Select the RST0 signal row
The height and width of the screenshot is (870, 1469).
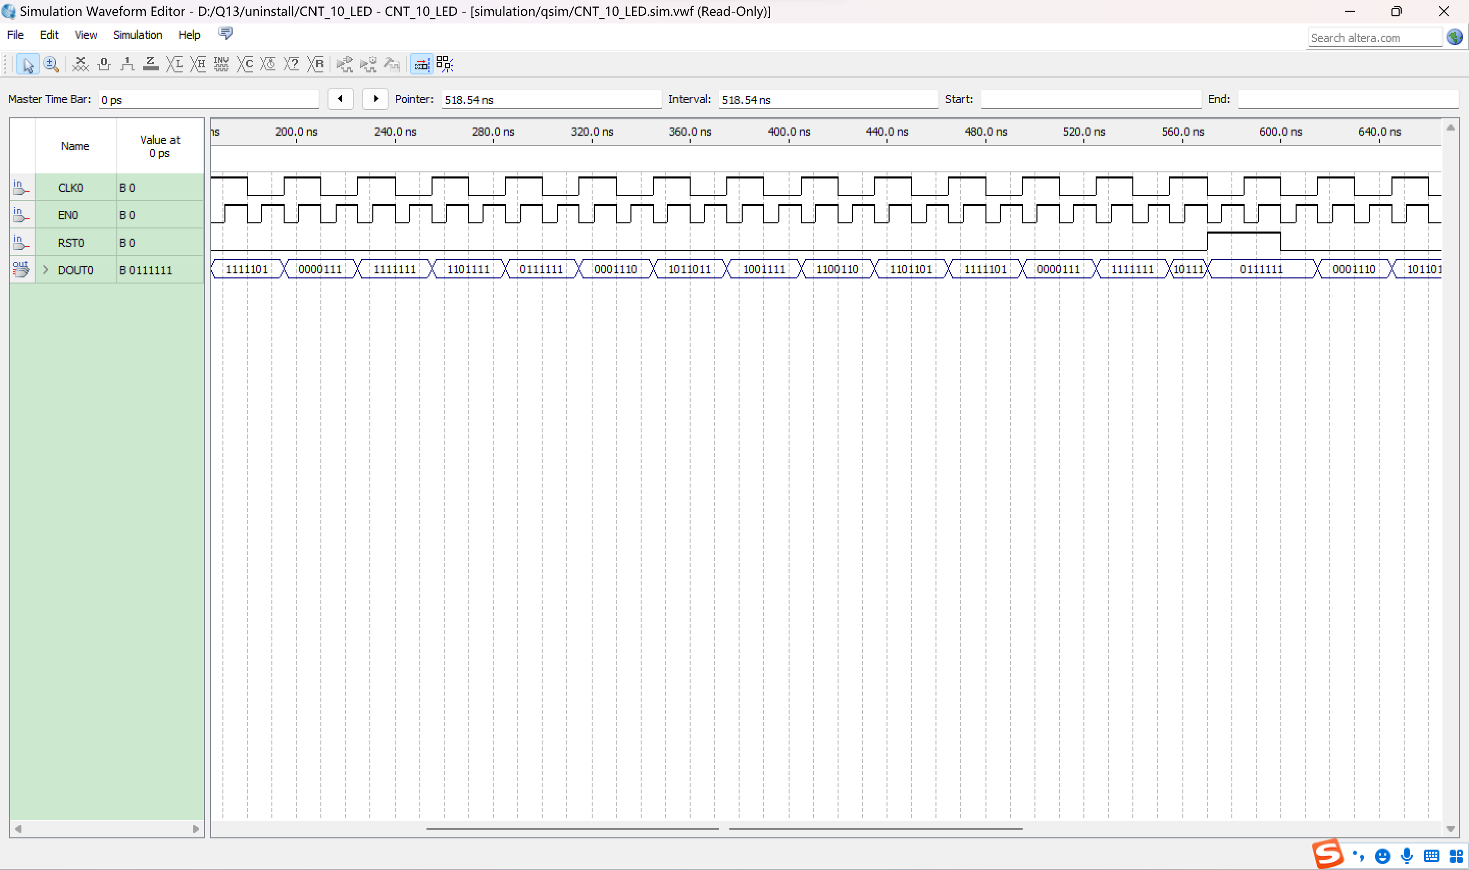point(70,243)
